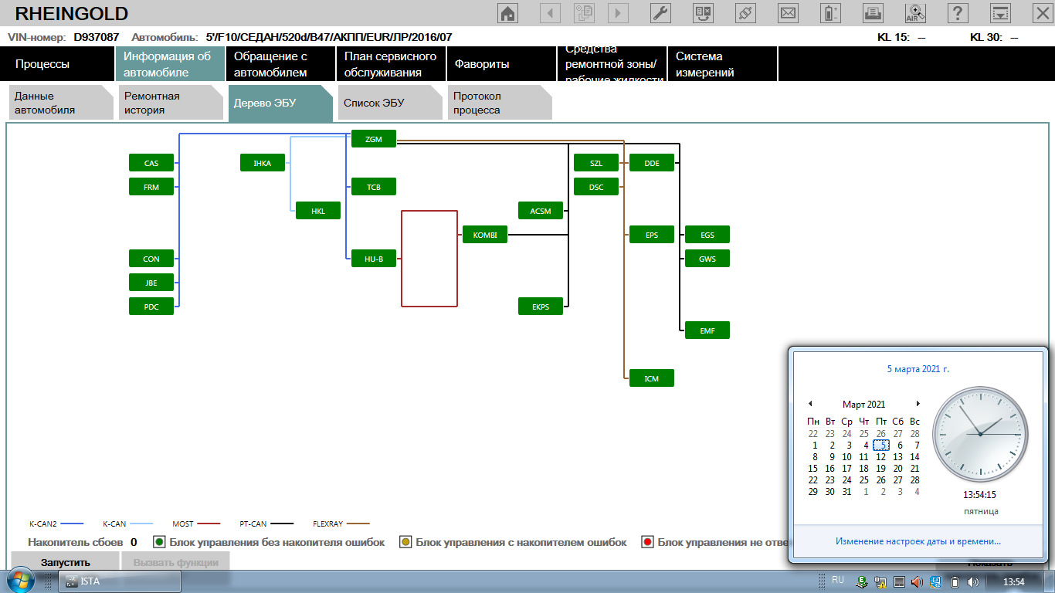1055x593 pixels.
Task: Open the AIR search icon
Action: (x=915, y=13)
